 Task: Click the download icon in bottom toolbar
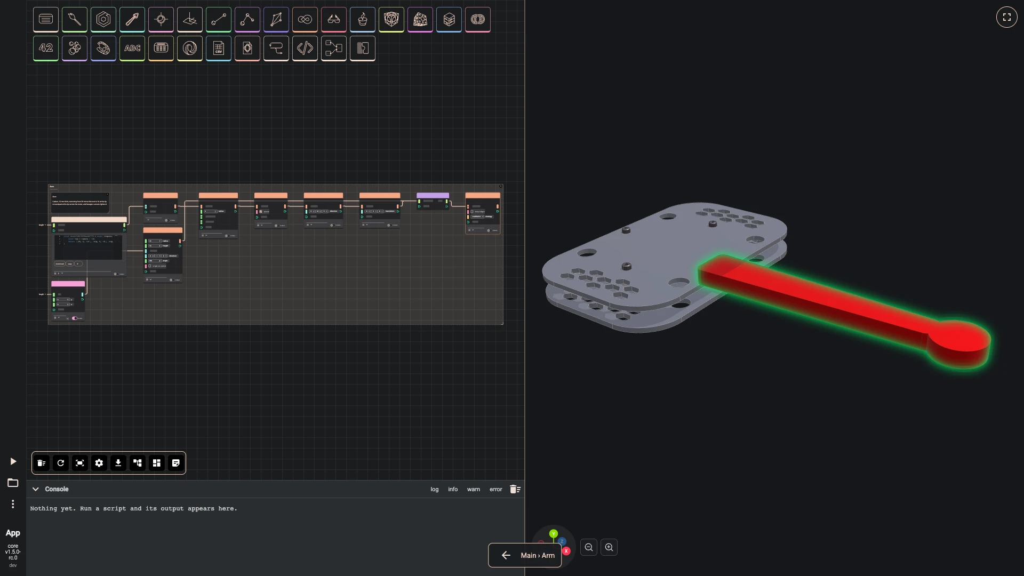118,463
